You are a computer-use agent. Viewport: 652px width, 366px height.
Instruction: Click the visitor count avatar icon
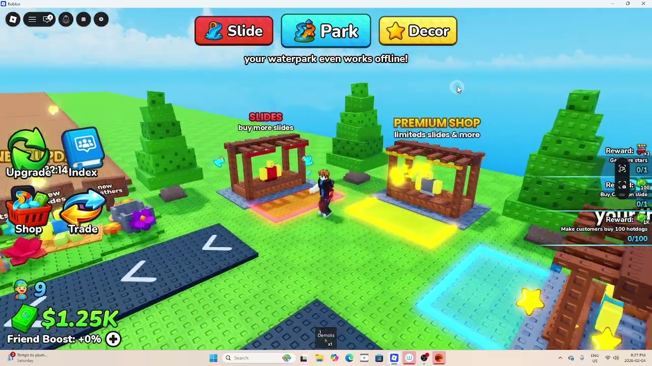click(x=21, y=290)
